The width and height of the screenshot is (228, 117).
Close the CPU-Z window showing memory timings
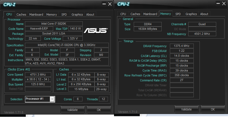pyautogui.click(x=224, y=4)
